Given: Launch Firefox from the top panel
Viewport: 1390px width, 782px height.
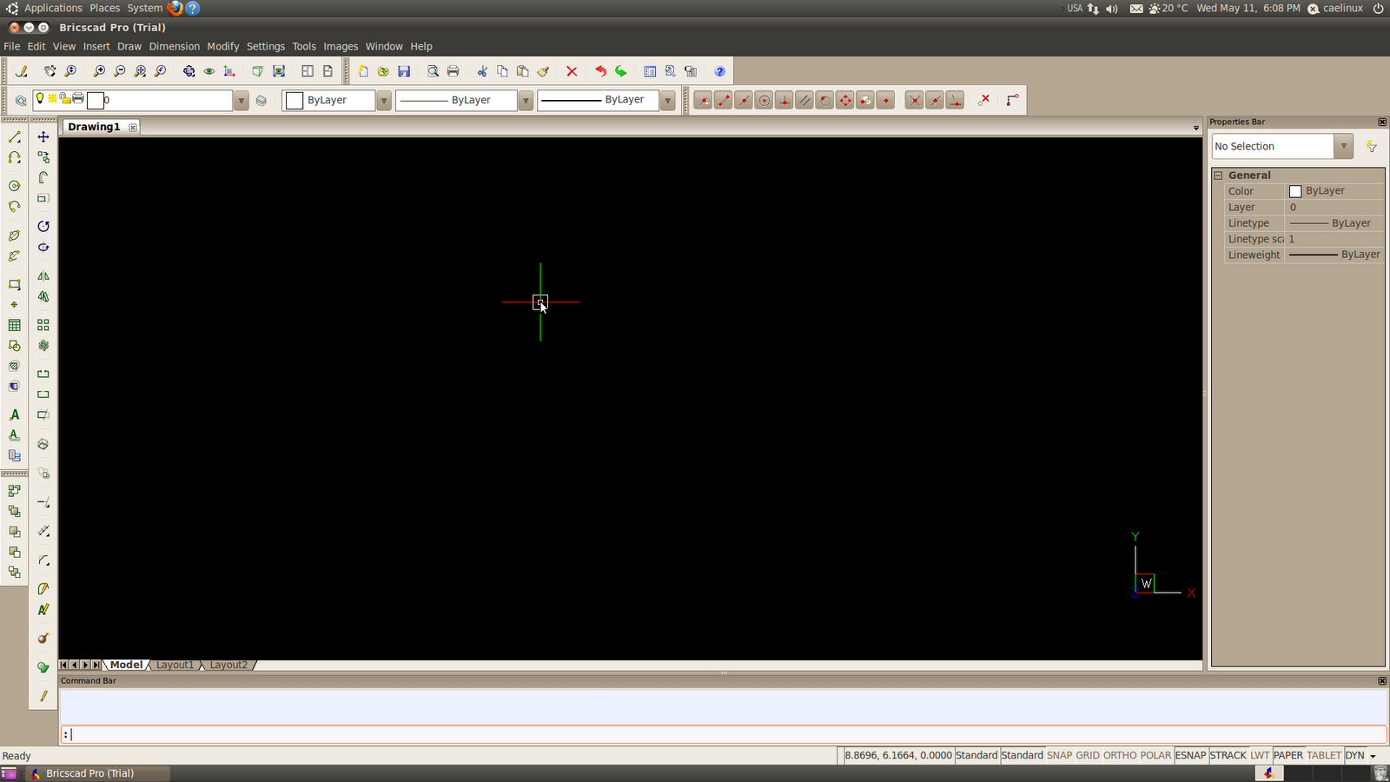Looking at the screenshot, I should 175,8.
